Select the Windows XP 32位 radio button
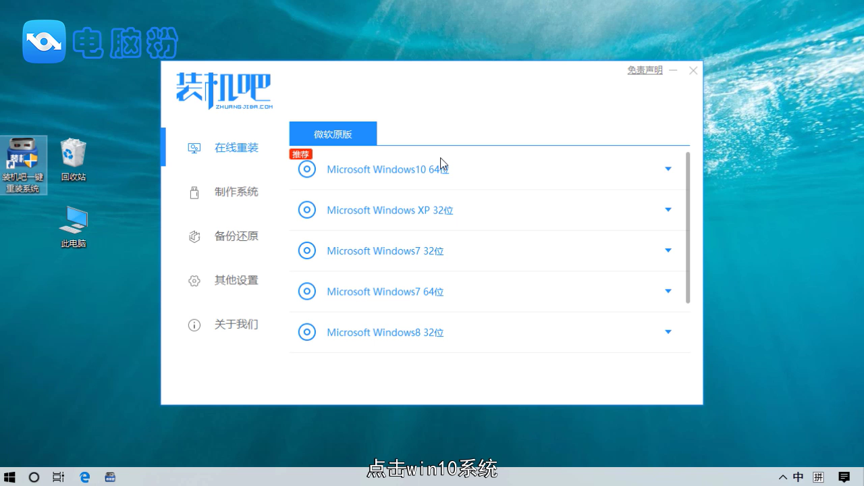This screenshot has width=864, height=486. click(307, 210)
